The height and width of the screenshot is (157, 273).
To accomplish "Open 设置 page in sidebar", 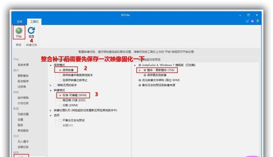I will 20,120.
